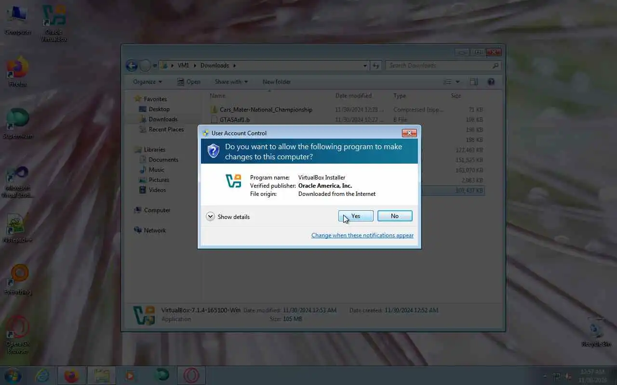Screen dimensions: 617x385
Task: Open 'Change when these notifications appear' link
Action: 362,235
